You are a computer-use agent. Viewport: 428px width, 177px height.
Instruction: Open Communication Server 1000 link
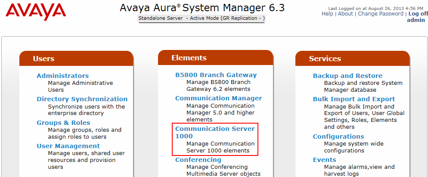click(x=215, y=132)
